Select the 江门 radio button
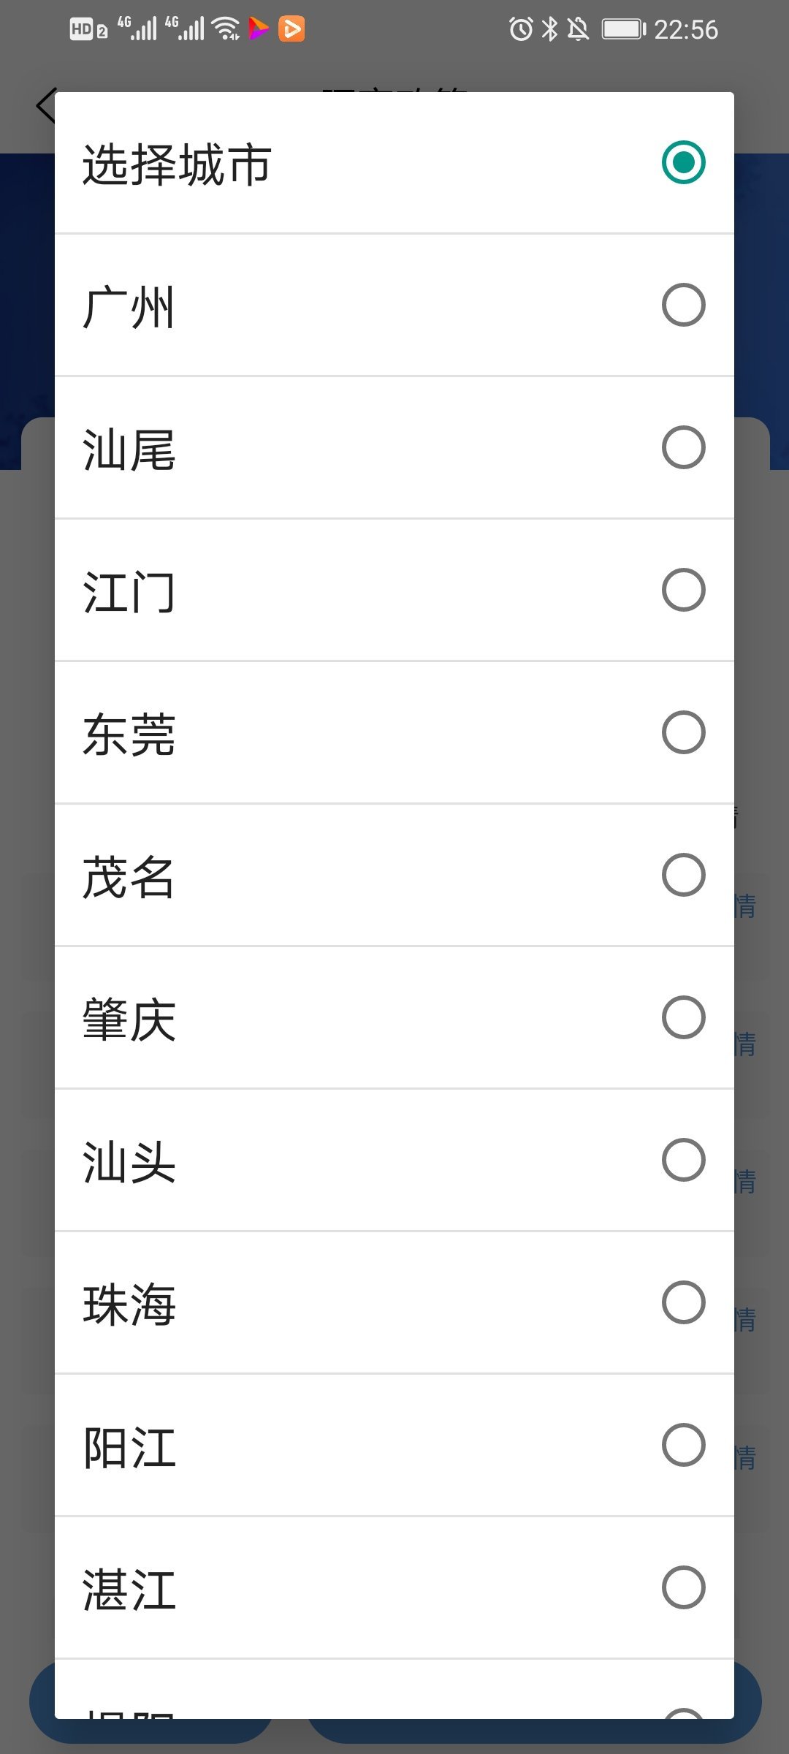 (683, 590)
